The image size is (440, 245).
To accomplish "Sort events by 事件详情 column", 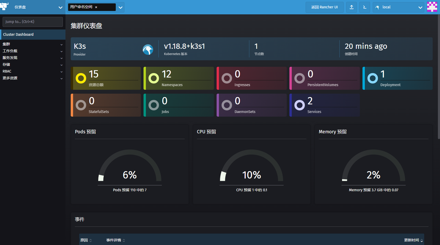I will pyautogui.click(x=115, y=240).
